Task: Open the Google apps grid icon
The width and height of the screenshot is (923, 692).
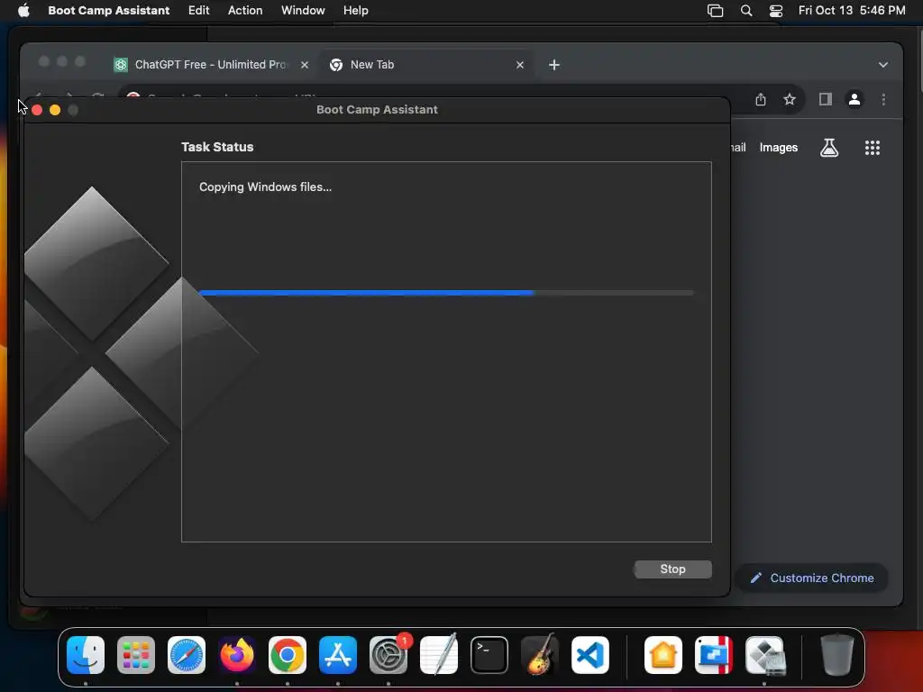Action: pyautogui.click(x=872, y=148)
